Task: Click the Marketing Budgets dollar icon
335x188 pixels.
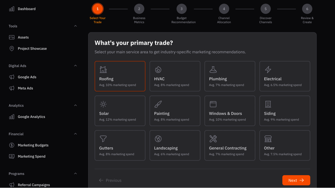Action: click(x=12, y=145)
